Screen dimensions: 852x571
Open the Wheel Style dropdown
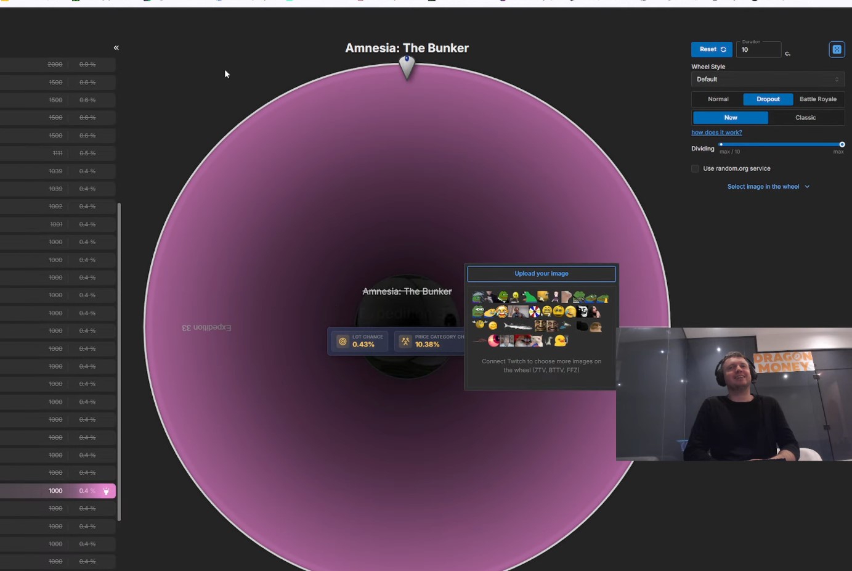click(768, 79)
